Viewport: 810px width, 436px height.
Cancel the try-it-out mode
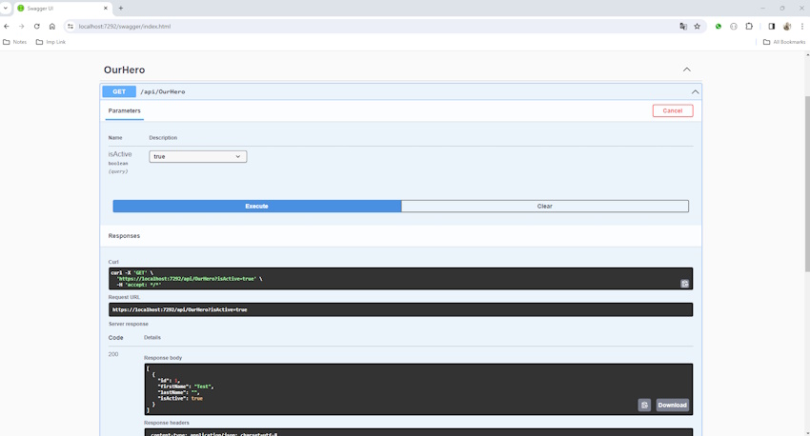(x=673, y=110)
